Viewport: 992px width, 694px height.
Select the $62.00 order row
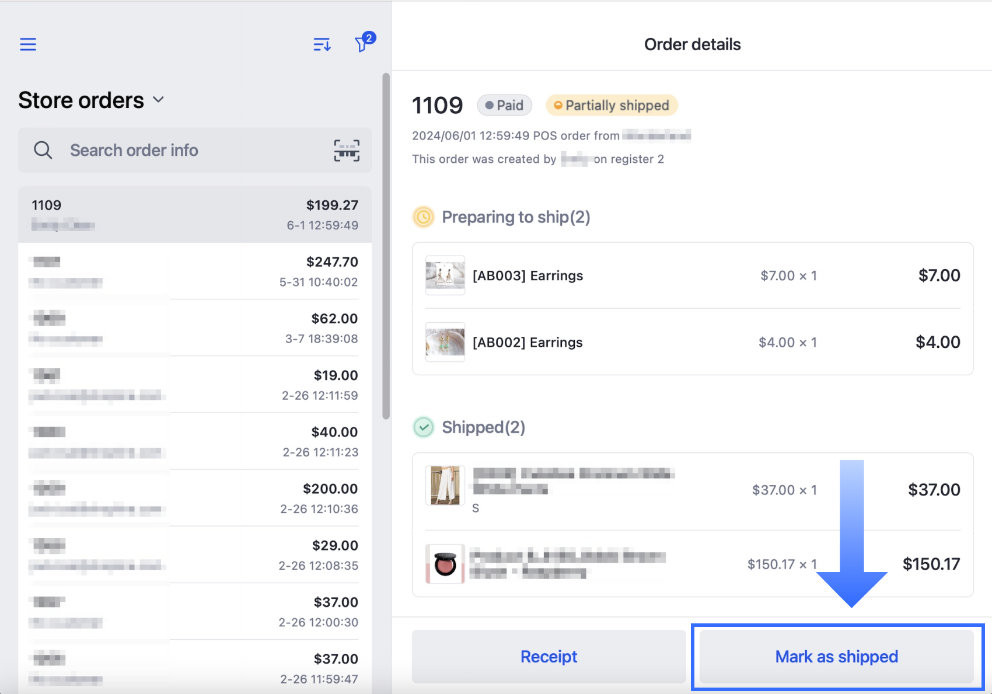(195, 328)
